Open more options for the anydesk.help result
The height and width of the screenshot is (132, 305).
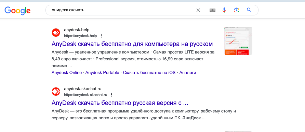pos(101,36)
